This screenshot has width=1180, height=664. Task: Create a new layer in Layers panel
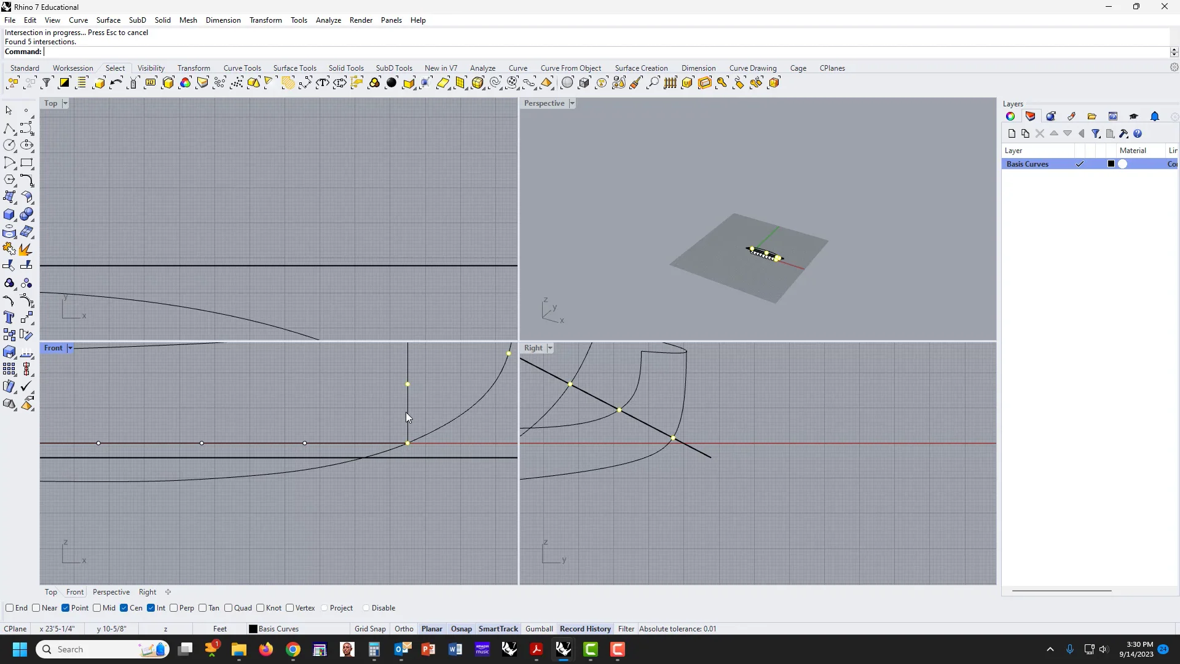1012,133
